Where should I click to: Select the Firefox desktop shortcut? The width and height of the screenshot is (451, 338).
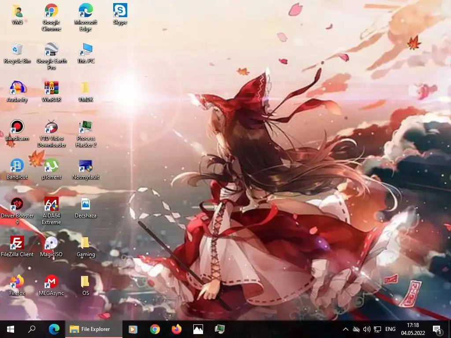point(17,285)
